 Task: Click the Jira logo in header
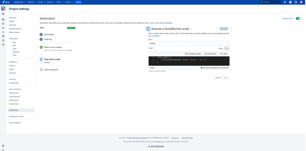(6, 2)
